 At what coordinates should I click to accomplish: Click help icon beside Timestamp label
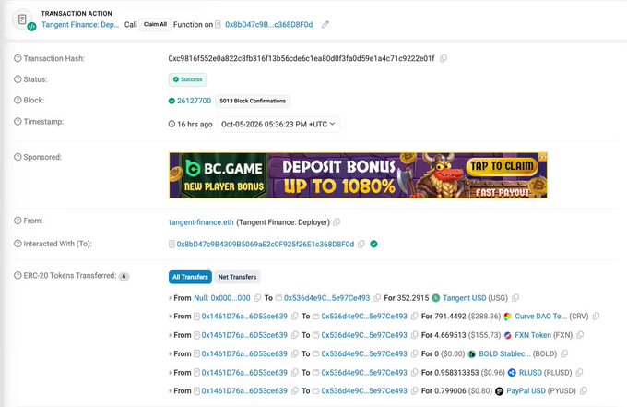(x=18, y=121)
